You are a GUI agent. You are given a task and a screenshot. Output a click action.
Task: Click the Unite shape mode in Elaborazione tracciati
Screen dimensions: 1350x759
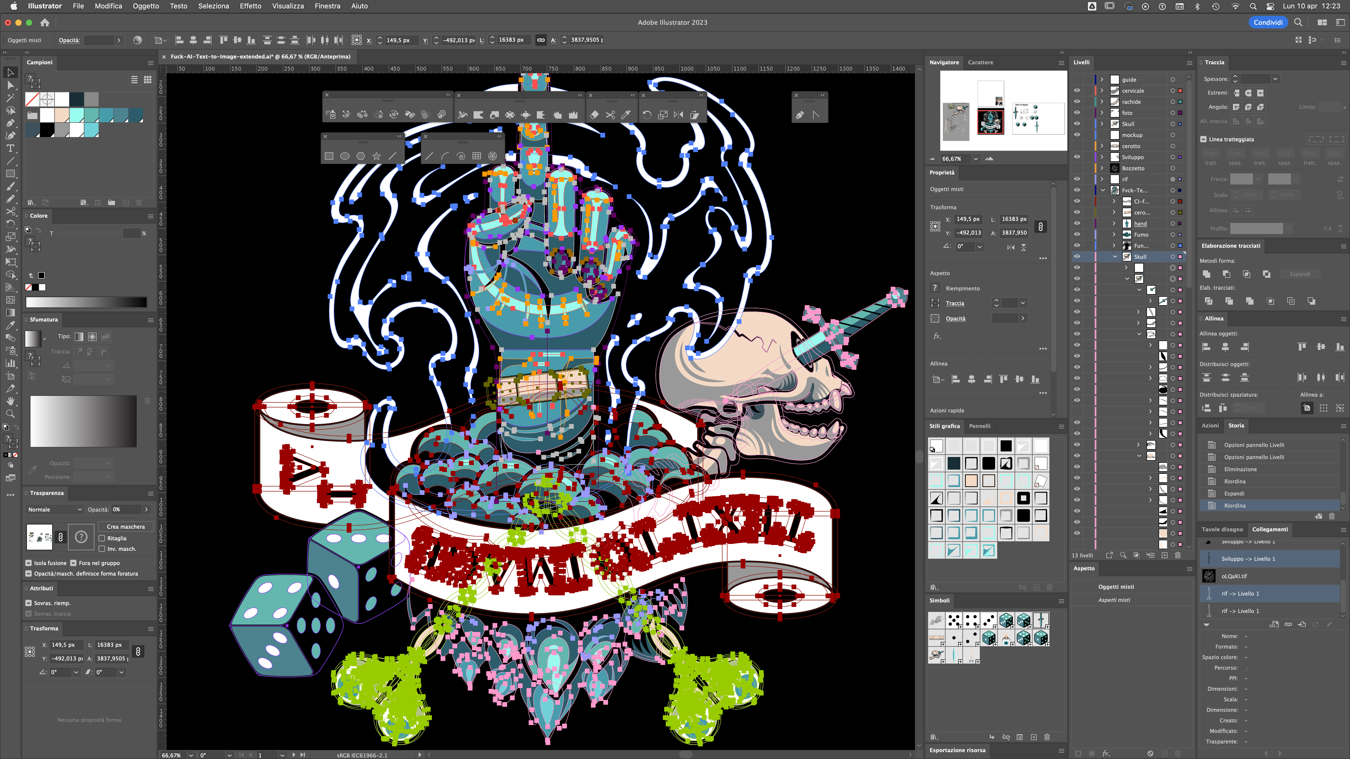(x=1206, y=274)
